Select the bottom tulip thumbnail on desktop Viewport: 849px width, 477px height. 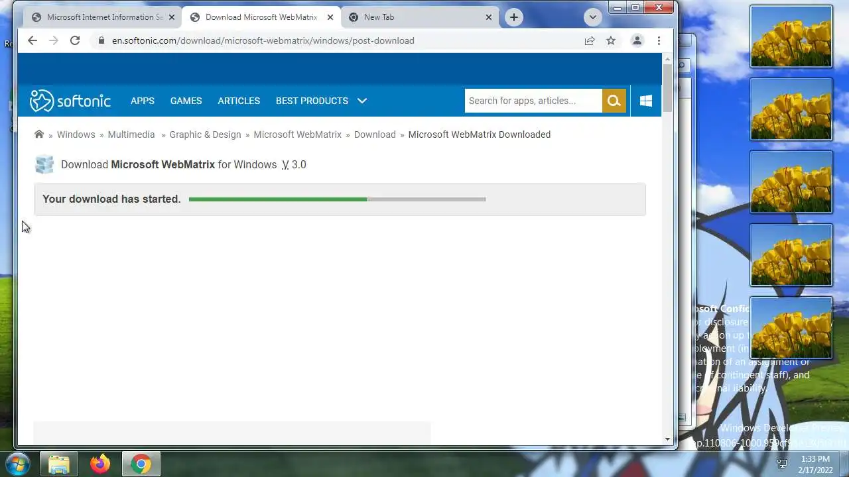[x=791, y=328]
